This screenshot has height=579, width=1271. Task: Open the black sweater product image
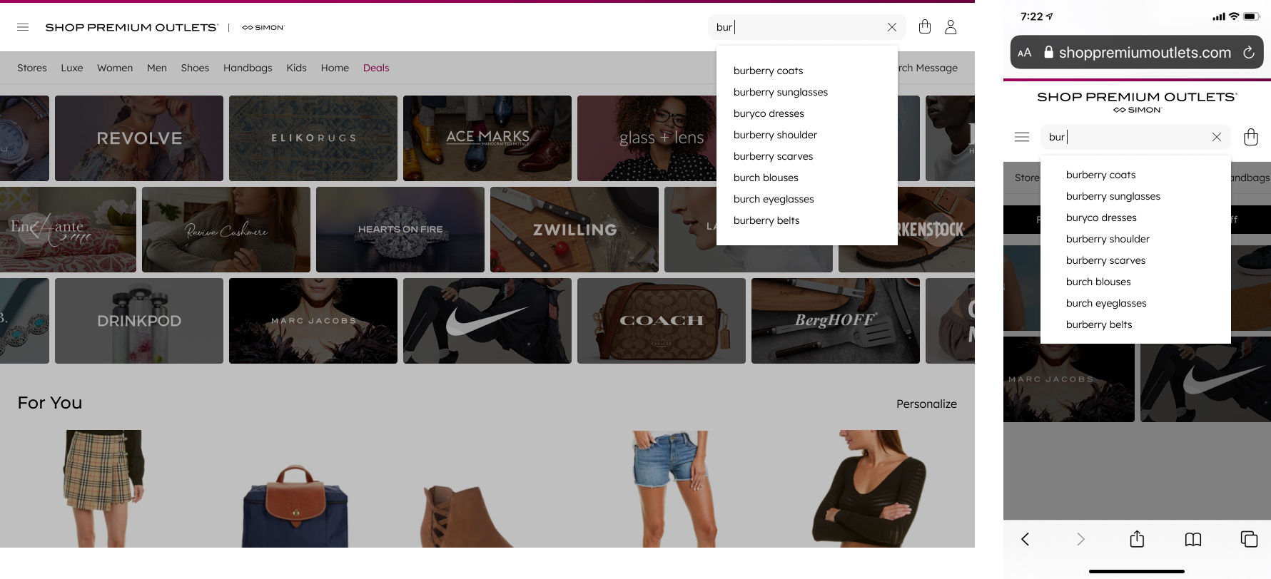(x=869, y=488)
